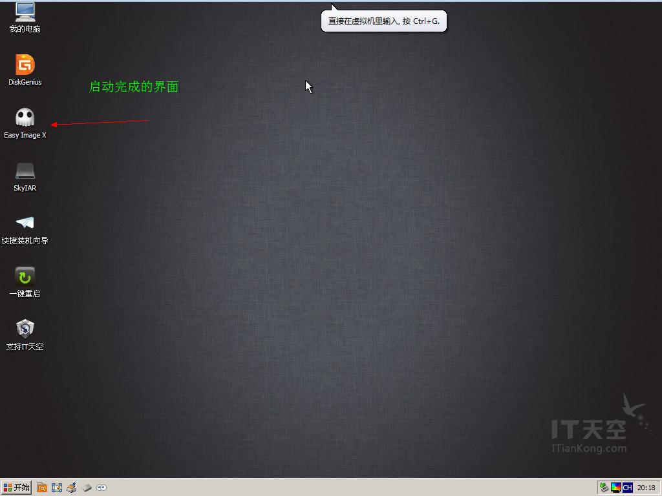Open the 开始 Start menu

click(16, 488)
